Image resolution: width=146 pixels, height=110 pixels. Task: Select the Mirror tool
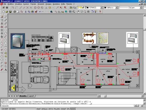coord(2,23)
